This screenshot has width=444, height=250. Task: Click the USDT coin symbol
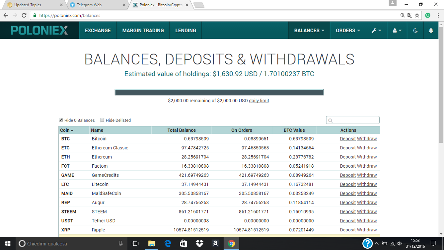coord(67,221)
